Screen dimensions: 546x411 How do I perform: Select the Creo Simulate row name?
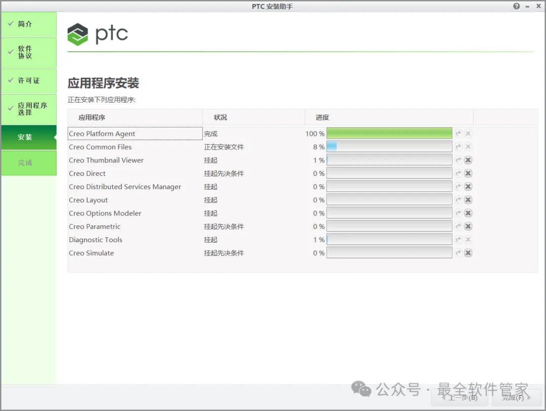[x=91, y=253]
